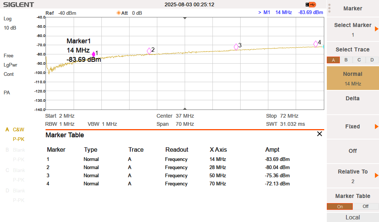Click marker 3 diamond on the trace
The image size is (379, 222).
click(x=236, y=47)
